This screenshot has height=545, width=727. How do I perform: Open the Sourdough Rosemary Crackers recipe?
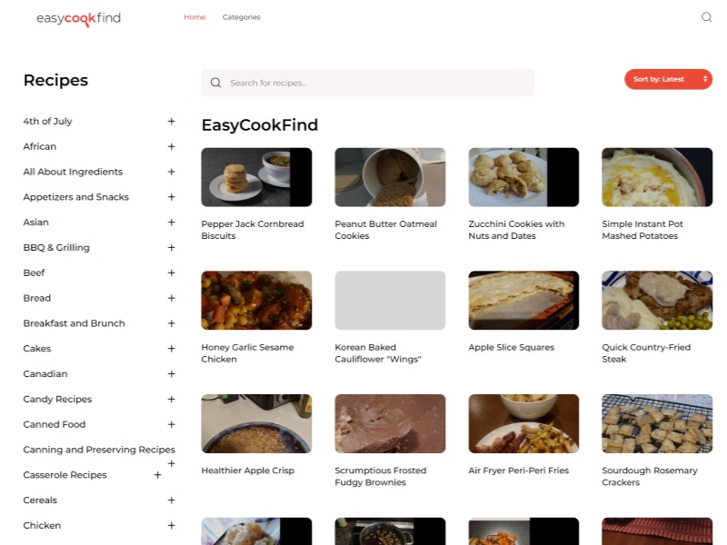(648, 476)
